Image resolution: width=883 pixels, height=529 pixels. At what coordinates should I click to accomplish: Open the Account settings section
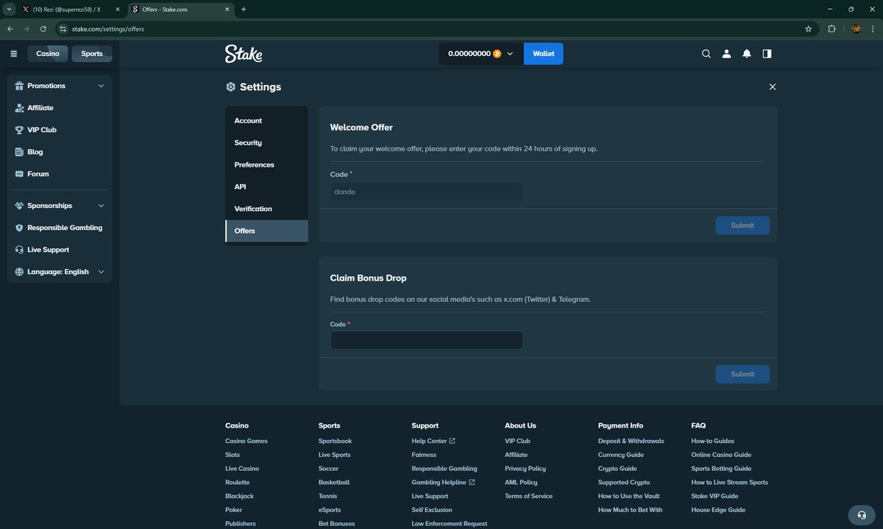click(x=266, y=120)
